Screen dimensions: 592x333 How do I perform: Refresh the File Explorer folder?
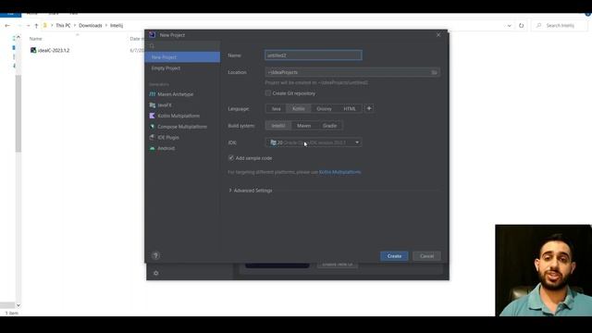[x=521, y=26]
